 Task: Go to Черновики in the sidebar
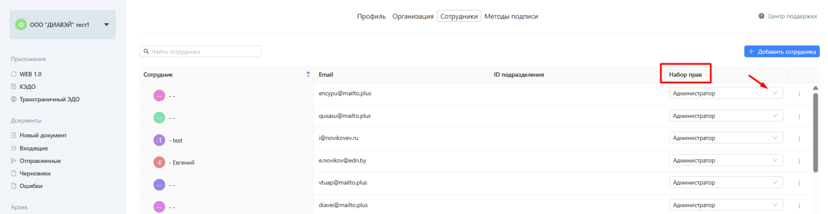point(35,174)
